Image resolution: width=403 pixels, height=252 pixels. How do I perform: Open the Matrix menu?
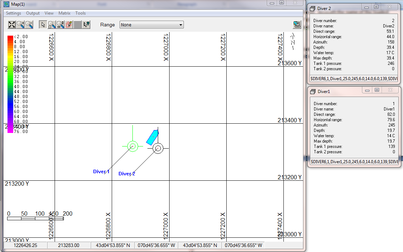(x=64, y=13)
